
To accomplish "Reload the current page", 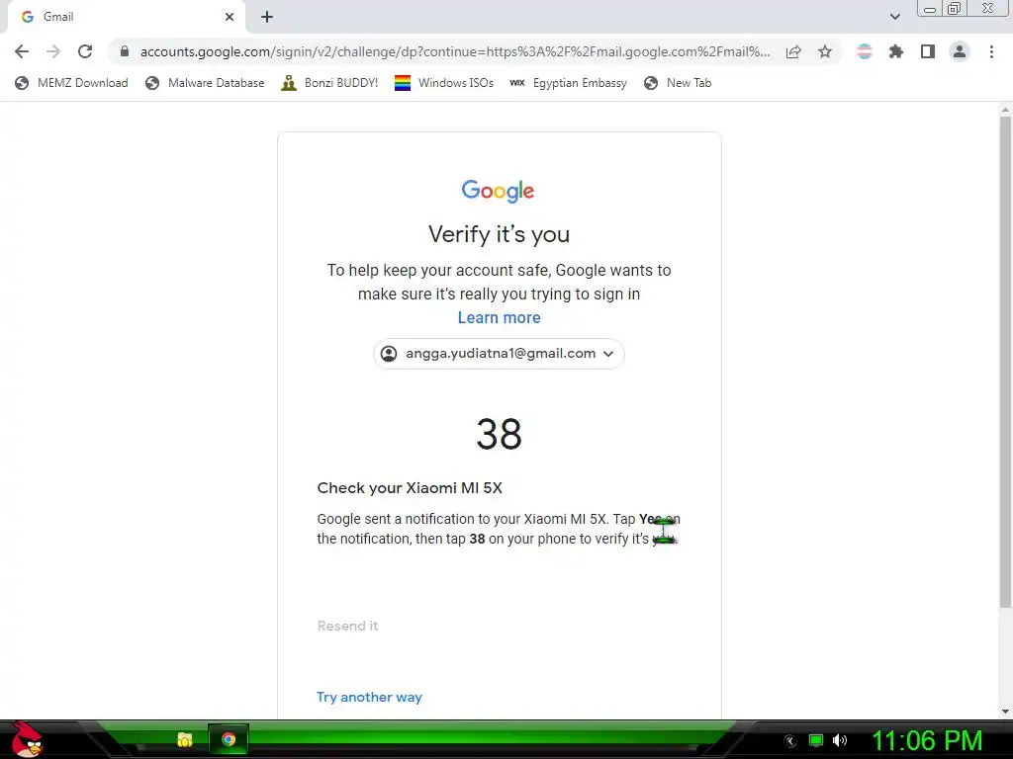I will click(x=85, y=51).
